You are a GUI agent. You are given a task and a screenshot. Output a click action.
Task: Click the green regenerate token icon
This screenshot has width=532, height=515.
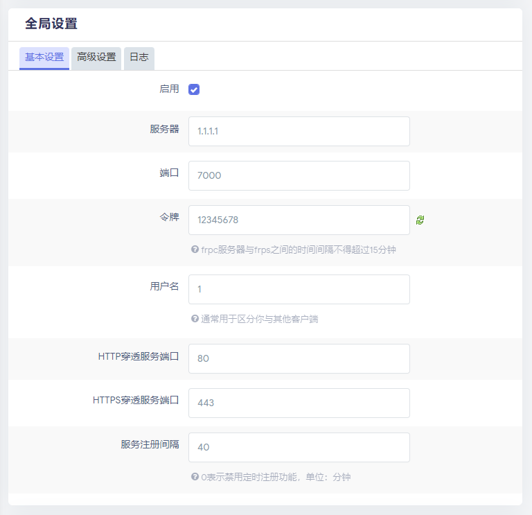click(x=420, y=220)
